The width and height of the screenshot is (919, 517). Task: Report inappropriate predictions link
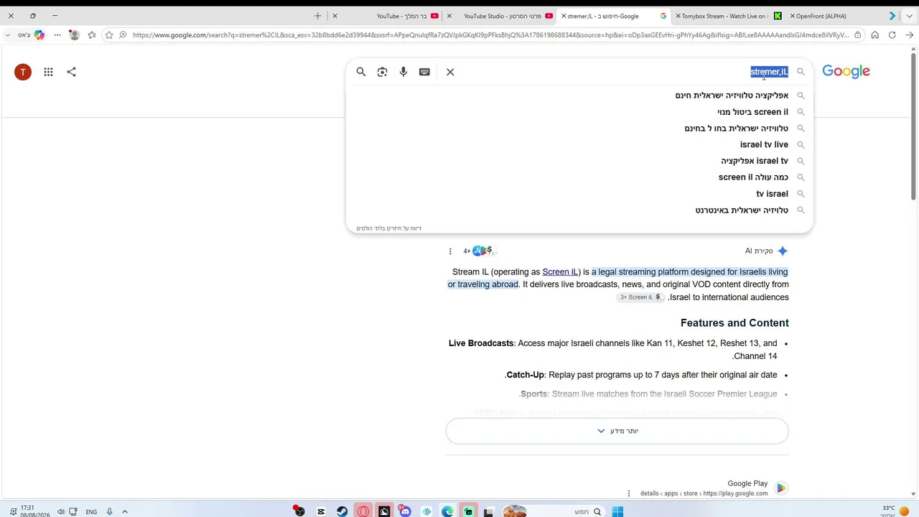tap(388, 228)
